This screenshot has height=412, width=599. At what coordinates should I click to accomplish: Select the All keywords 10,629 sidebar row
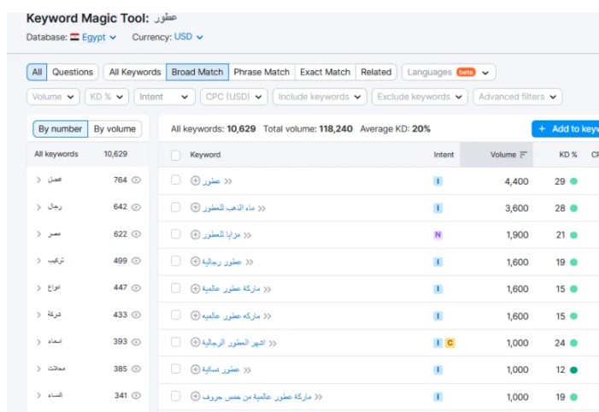pyautogui.click(x=88, y=154)
